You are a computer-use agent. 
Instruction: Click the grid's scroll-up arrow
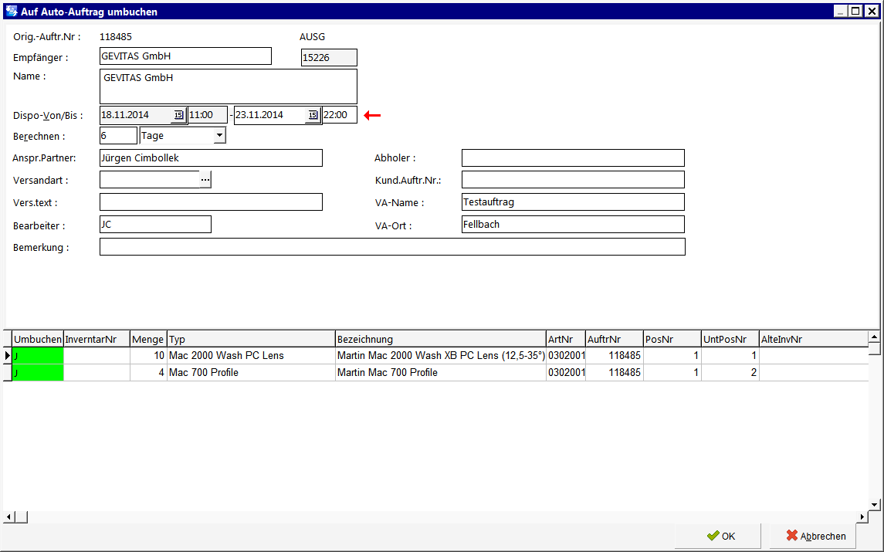[x=875, y=337]
